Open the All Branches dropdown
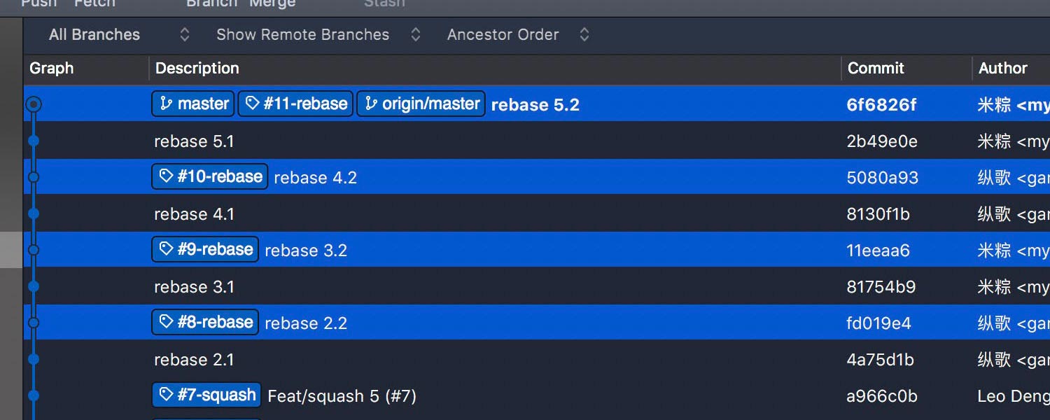 tap(119, 35)
